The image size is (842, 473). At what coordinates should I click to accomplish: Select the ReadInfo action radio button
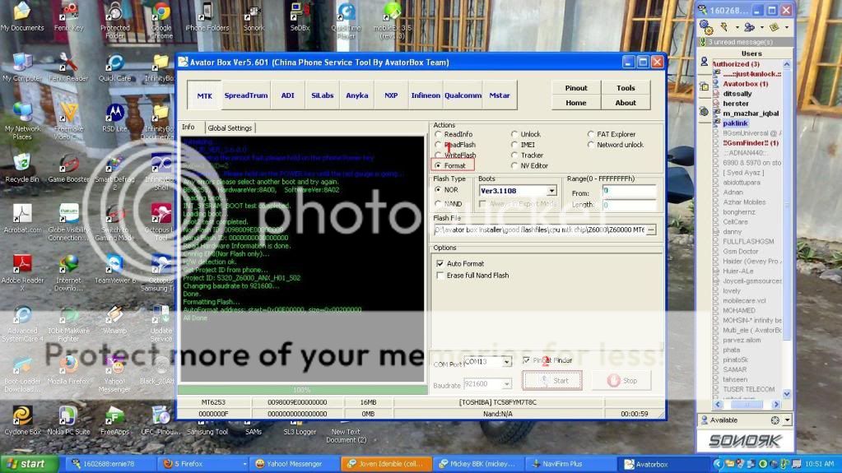(438, 134)
